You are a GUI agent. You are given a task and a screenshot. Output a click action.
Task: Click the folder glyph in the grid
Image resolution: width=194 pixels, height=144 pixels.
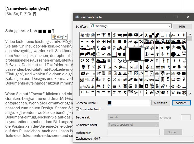(x=141, y=86)
